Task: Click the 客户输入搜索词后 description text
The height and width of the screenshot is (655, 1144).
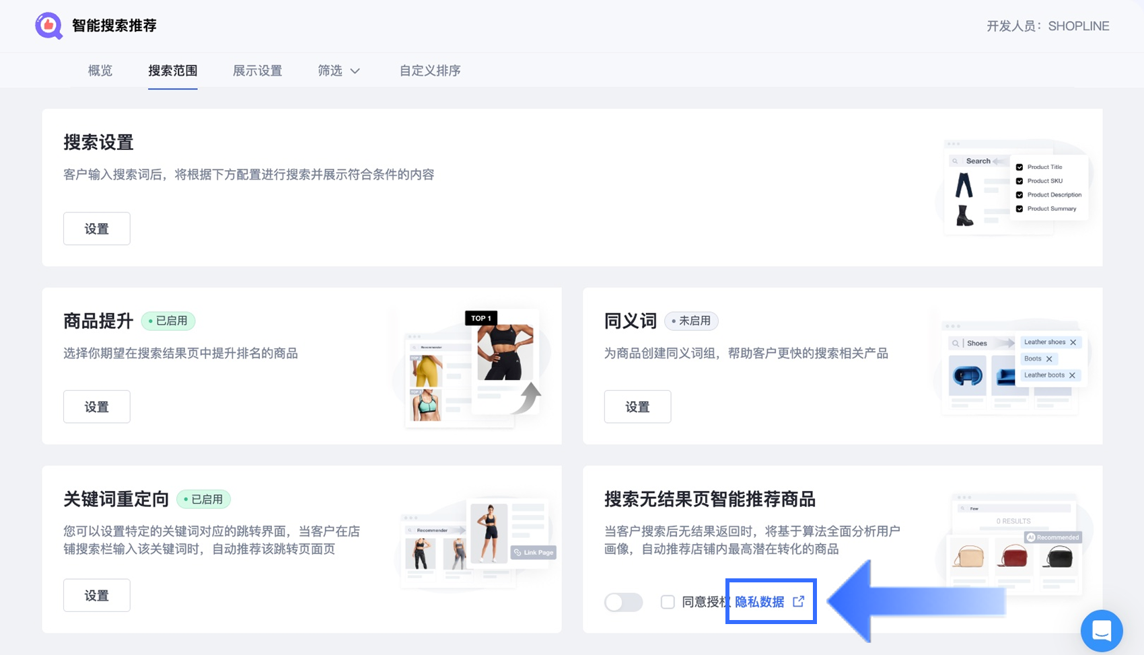Action: (x=249, y=175)
